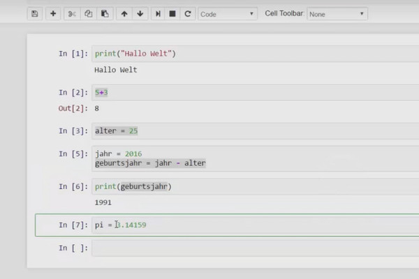Viewport: 419px width, 279px height.
Task: Click the line jahr = 2016
Action: click(x=119, y=153)
